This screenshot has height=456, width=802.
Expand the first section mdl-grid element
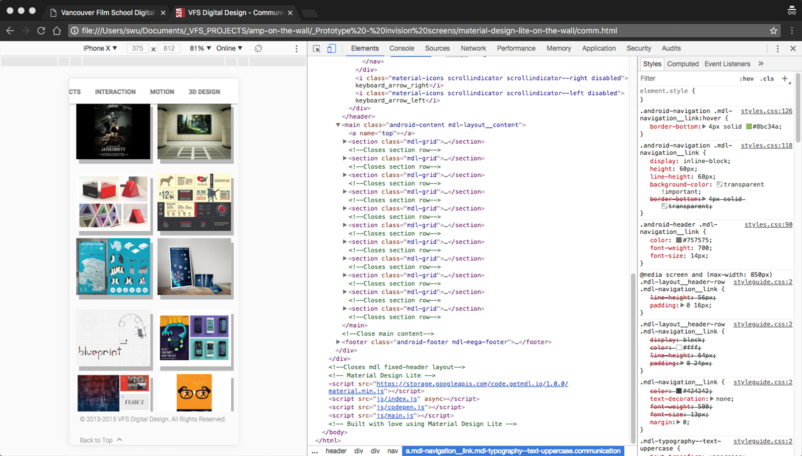click(x=344, y=142)
